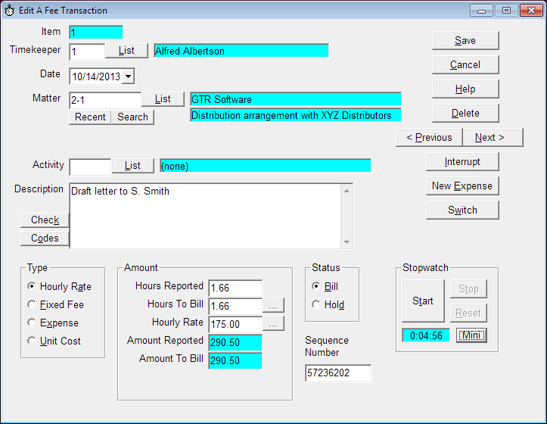The height and width of the screenshot is (424, 547).
Task: Open Help for this window
Action: 465,89
